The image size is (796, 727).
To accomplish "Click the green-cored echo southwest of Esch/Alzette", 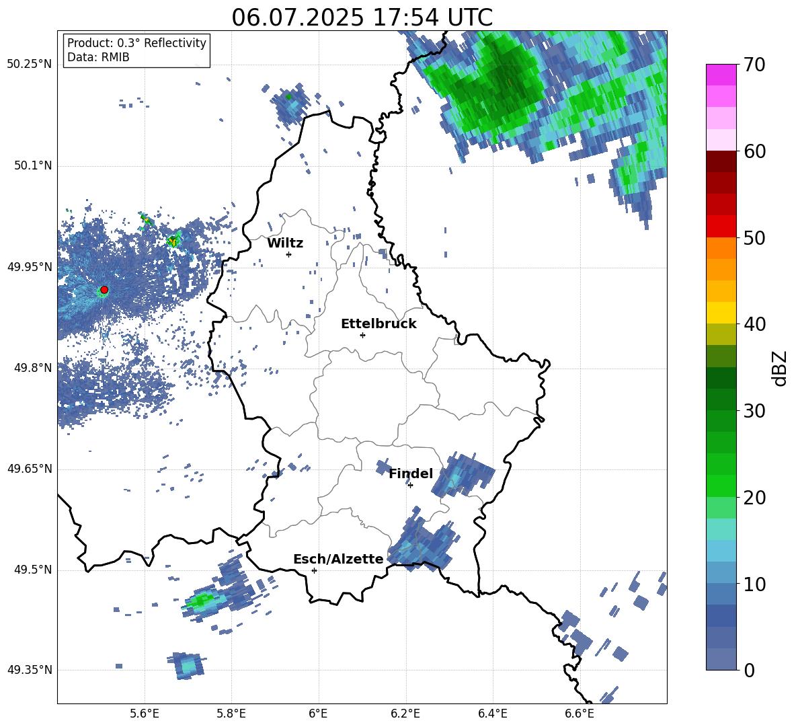I will click(x=203, y=601).
